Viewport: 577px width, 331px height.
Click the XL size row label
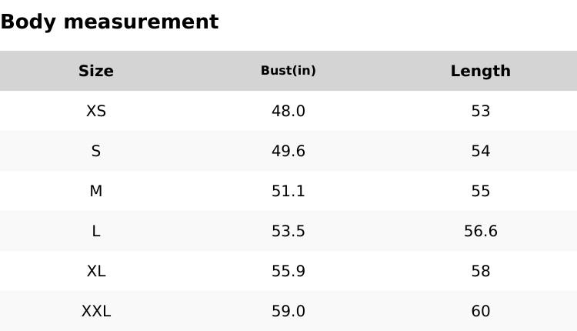pyautogui.click(x=96, y=271)
